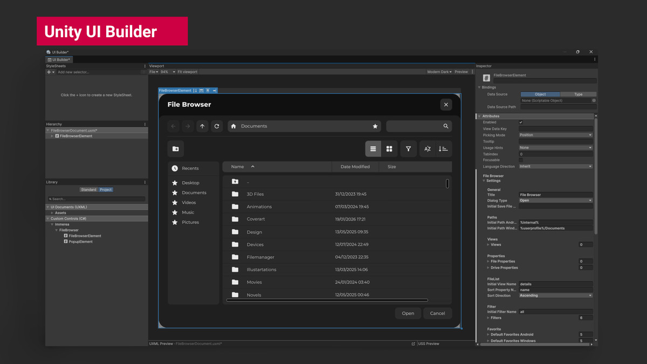Select PopupElement in Library
Screen dimensions: 647x364
80,242
